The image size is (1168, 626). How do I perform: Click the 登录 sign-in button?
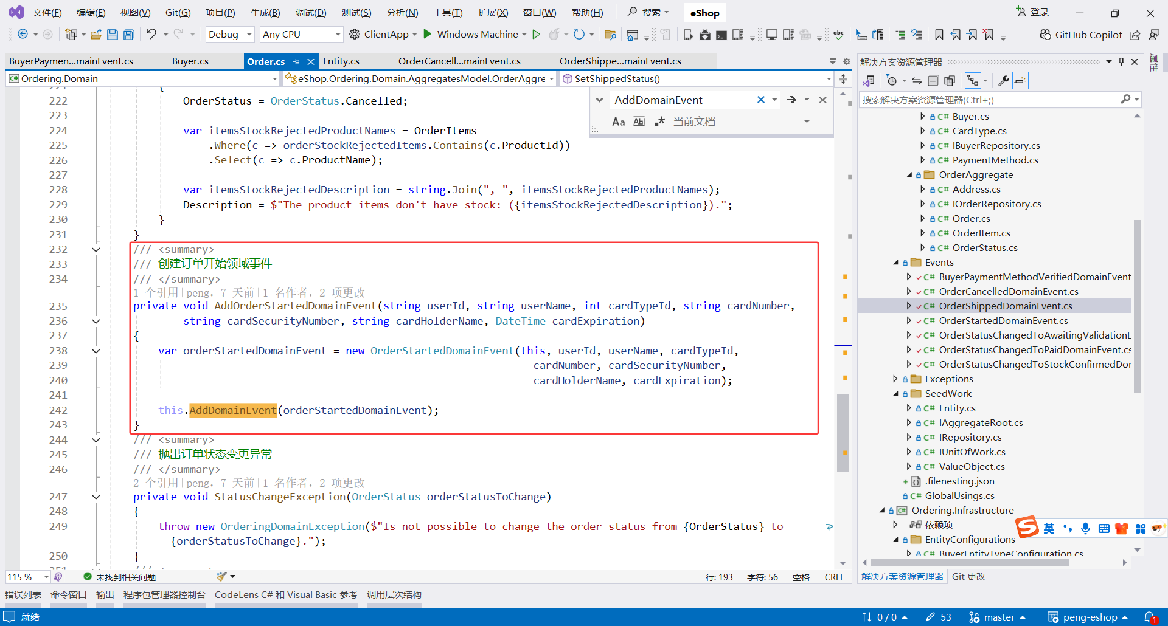click(x=1033, y=12)
